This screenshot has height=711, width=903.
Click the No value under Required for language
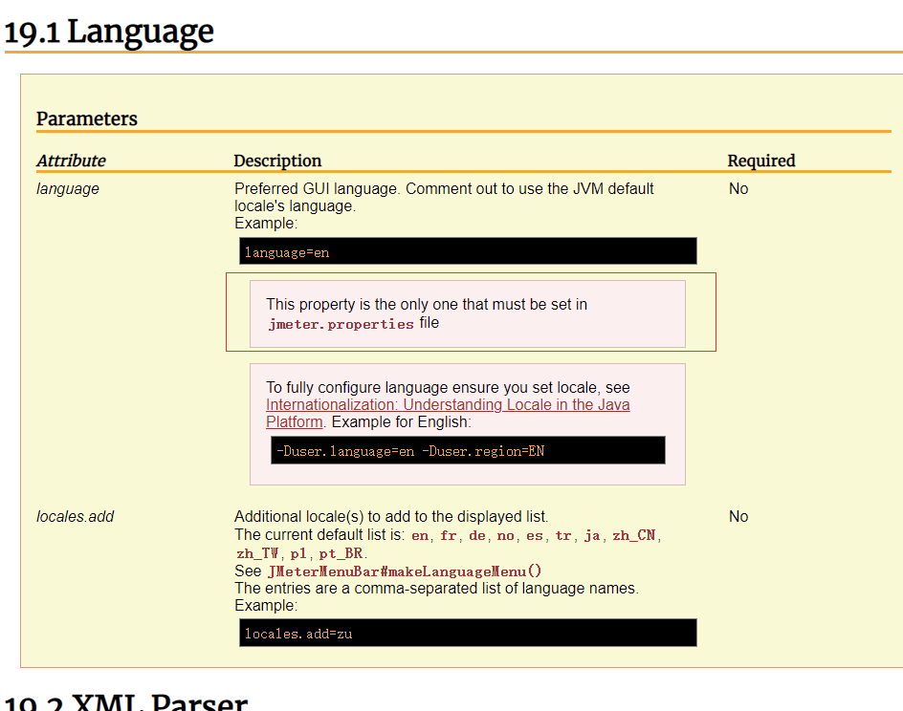click(x=738, y=188)
